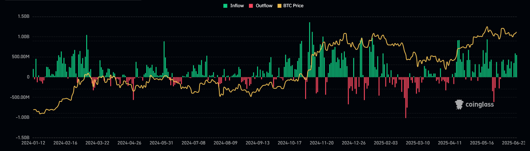Screen dimensions: 530x151
Task: Toggle the Inflow series legend label
Action: coord(237,6)
